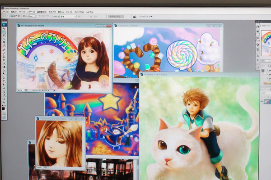Hide the layer using its eye icon
The height and width of the screenshot is (180, 271).
point(262,102)
